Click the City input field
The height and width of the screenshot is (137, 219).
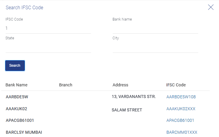coord(155,47)
